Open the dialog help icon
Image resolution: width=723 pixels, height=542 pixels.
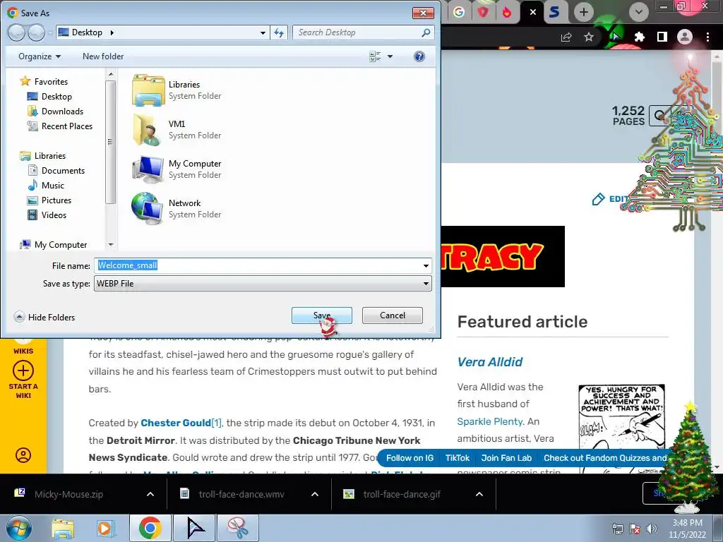[419, 56]
